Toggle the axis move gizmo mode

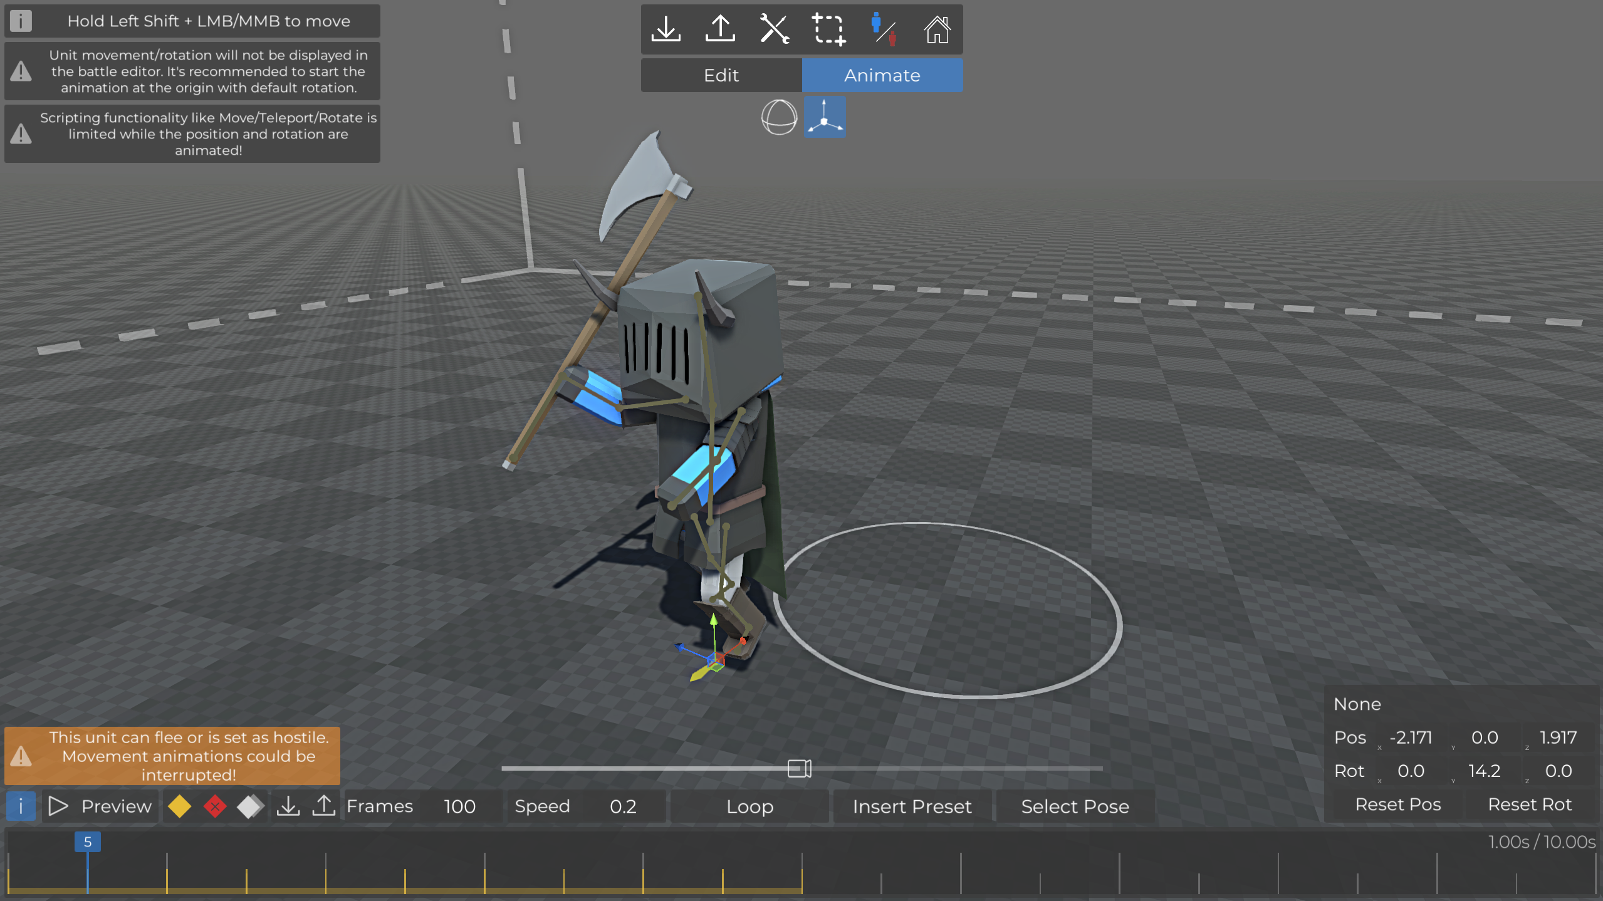click(x=824, y=117)
